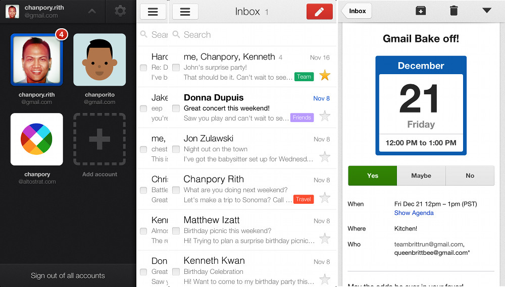Click the purple Friends label
This screenshot has height=287, width=505.
[302, 118]
